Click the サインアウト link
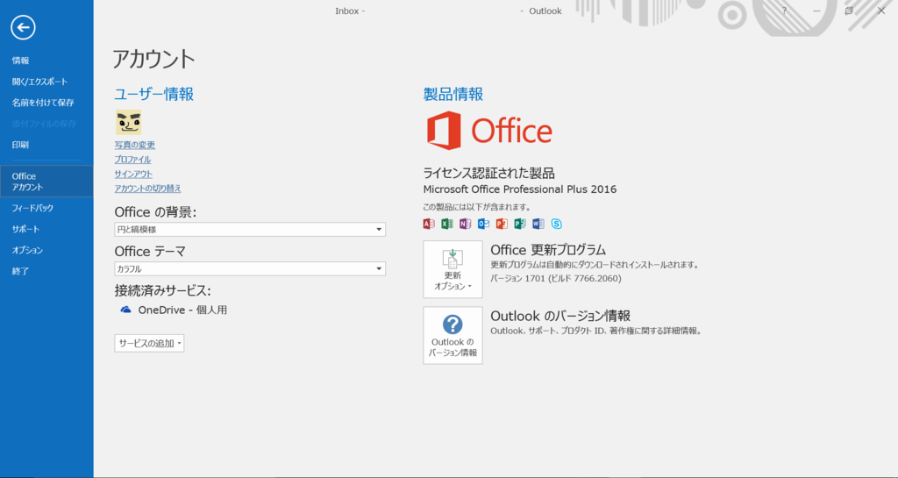 point(133,174)
